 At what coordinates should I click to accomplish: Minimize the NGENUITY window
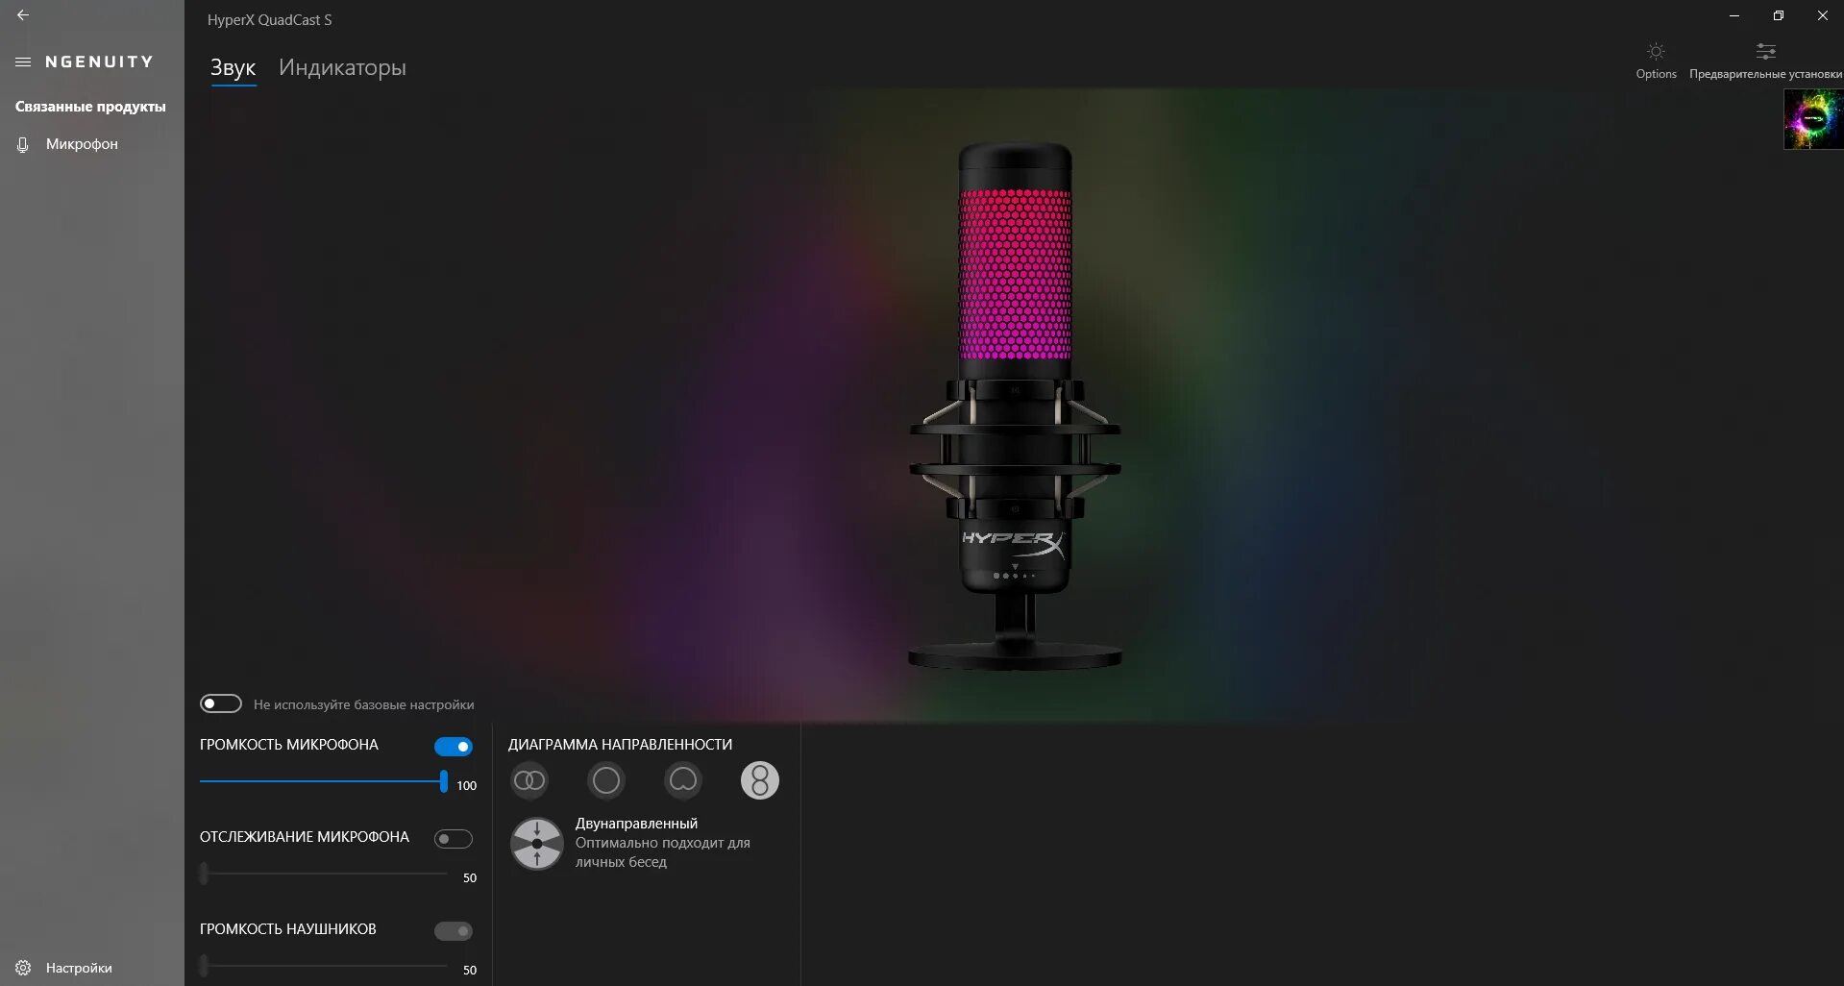1733,15
